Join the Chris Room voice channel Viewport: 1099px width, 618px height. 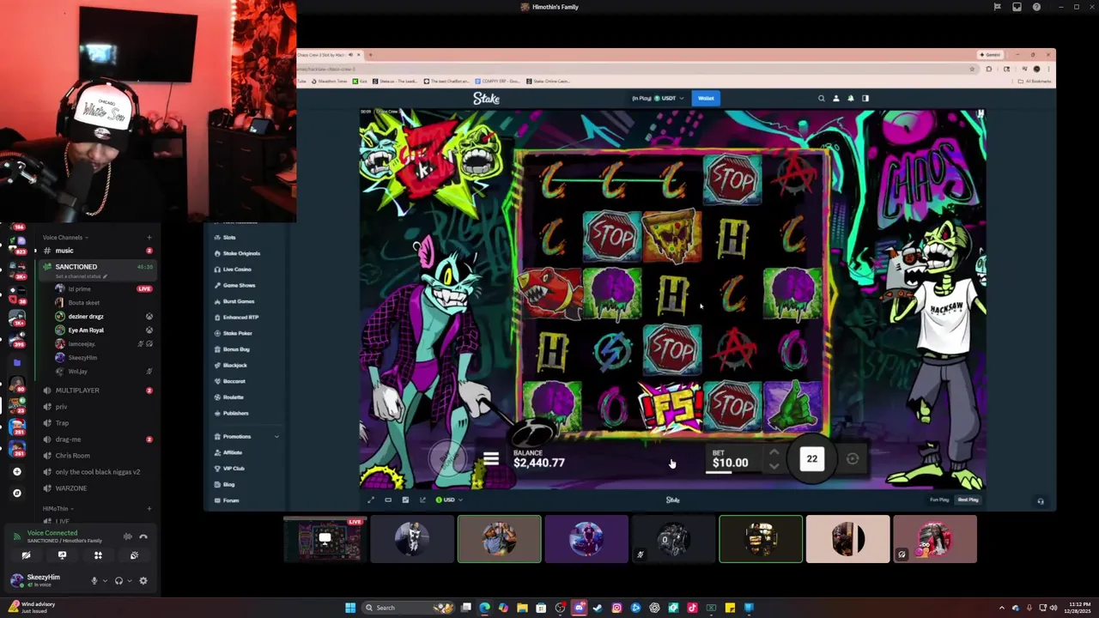(x=96, y=456)
